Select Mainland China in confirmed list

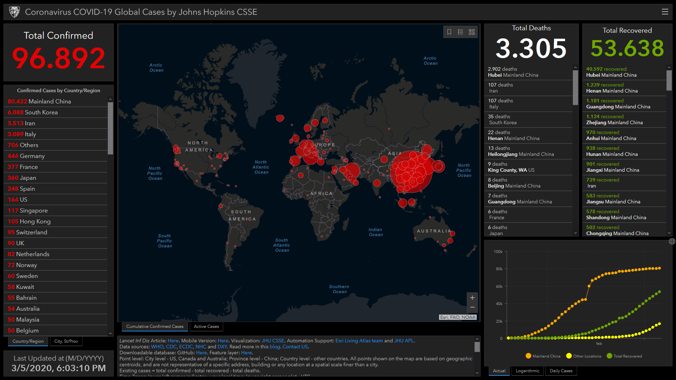coord(56,101)
